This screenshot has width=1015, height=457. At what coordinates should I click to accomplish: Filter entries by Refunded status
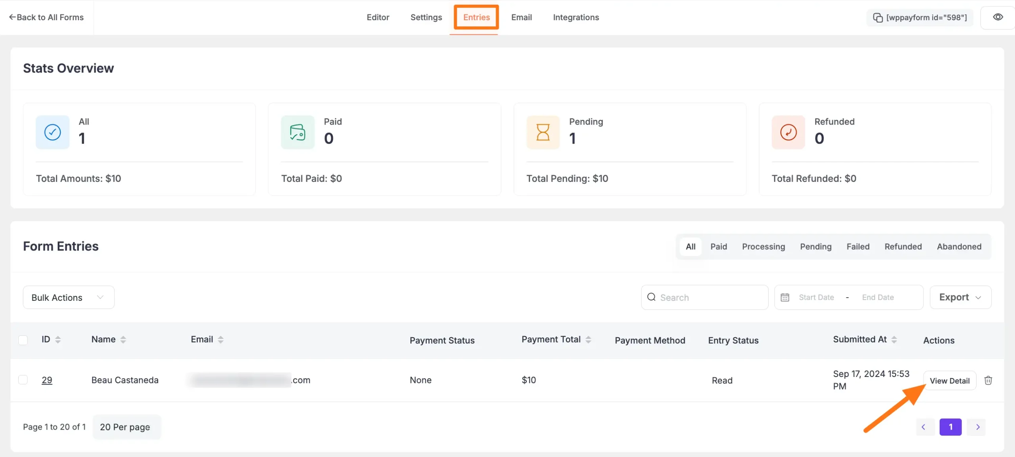point(903,247)
